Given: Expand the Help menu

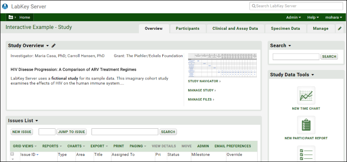Looking at the screenshot, I should pos(313,17).
